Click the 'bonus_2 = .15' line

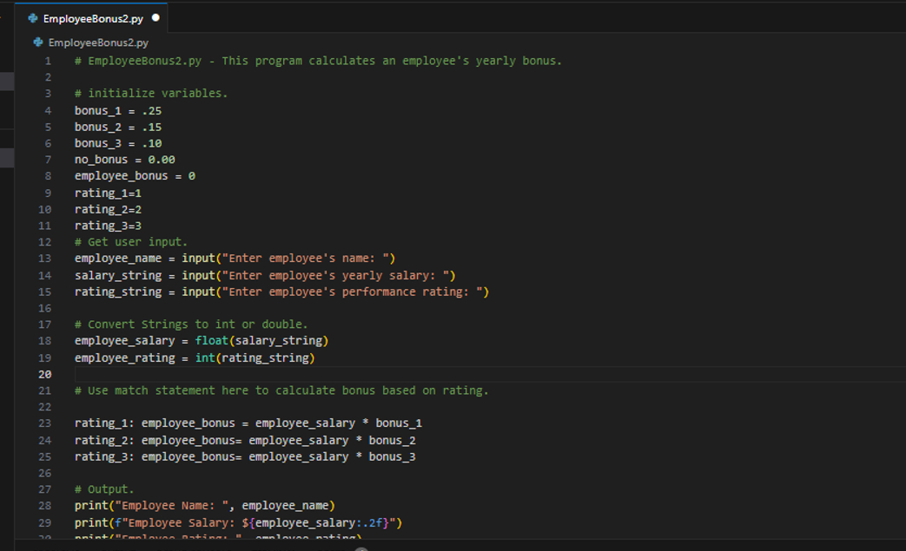coord(118,127)
